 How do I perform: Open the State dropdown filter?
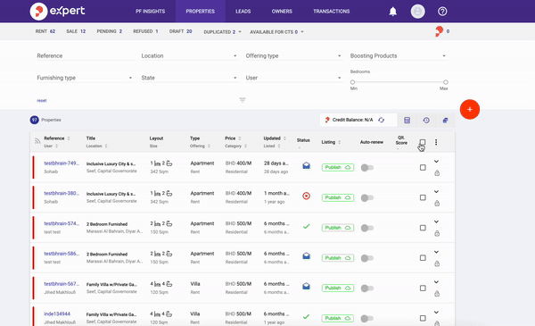(189, 78)
